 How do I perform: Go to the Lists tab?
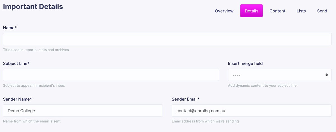pyautogui.click(x=301, y=11)
